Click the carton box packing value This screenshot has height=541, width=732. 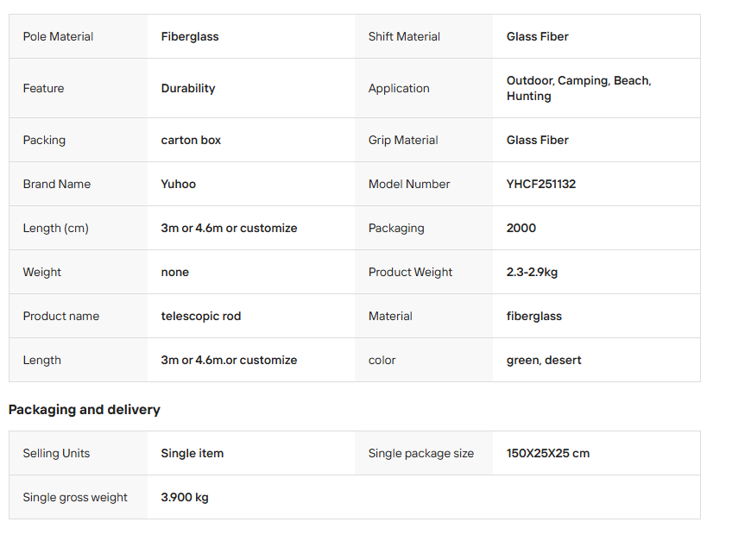point(191,140)
